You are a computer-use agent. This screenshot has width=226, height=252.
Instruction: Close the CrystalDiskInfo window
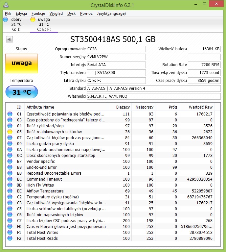[x=216, y=4]
